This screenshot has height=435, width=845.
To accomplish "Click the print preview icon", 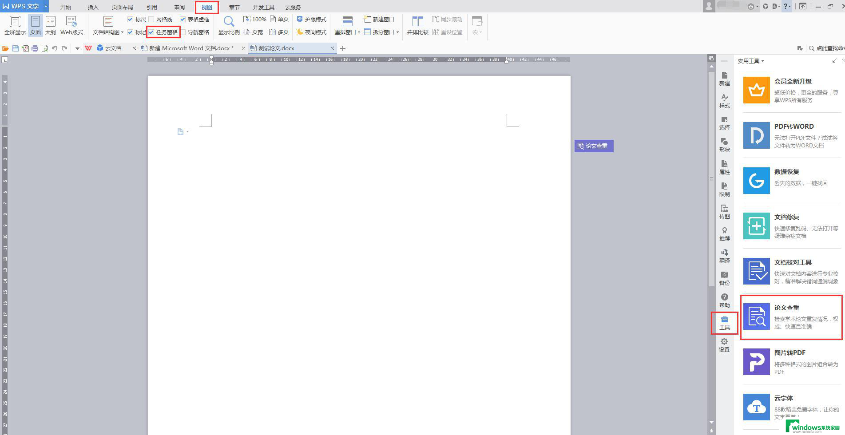I will (44, 48).
